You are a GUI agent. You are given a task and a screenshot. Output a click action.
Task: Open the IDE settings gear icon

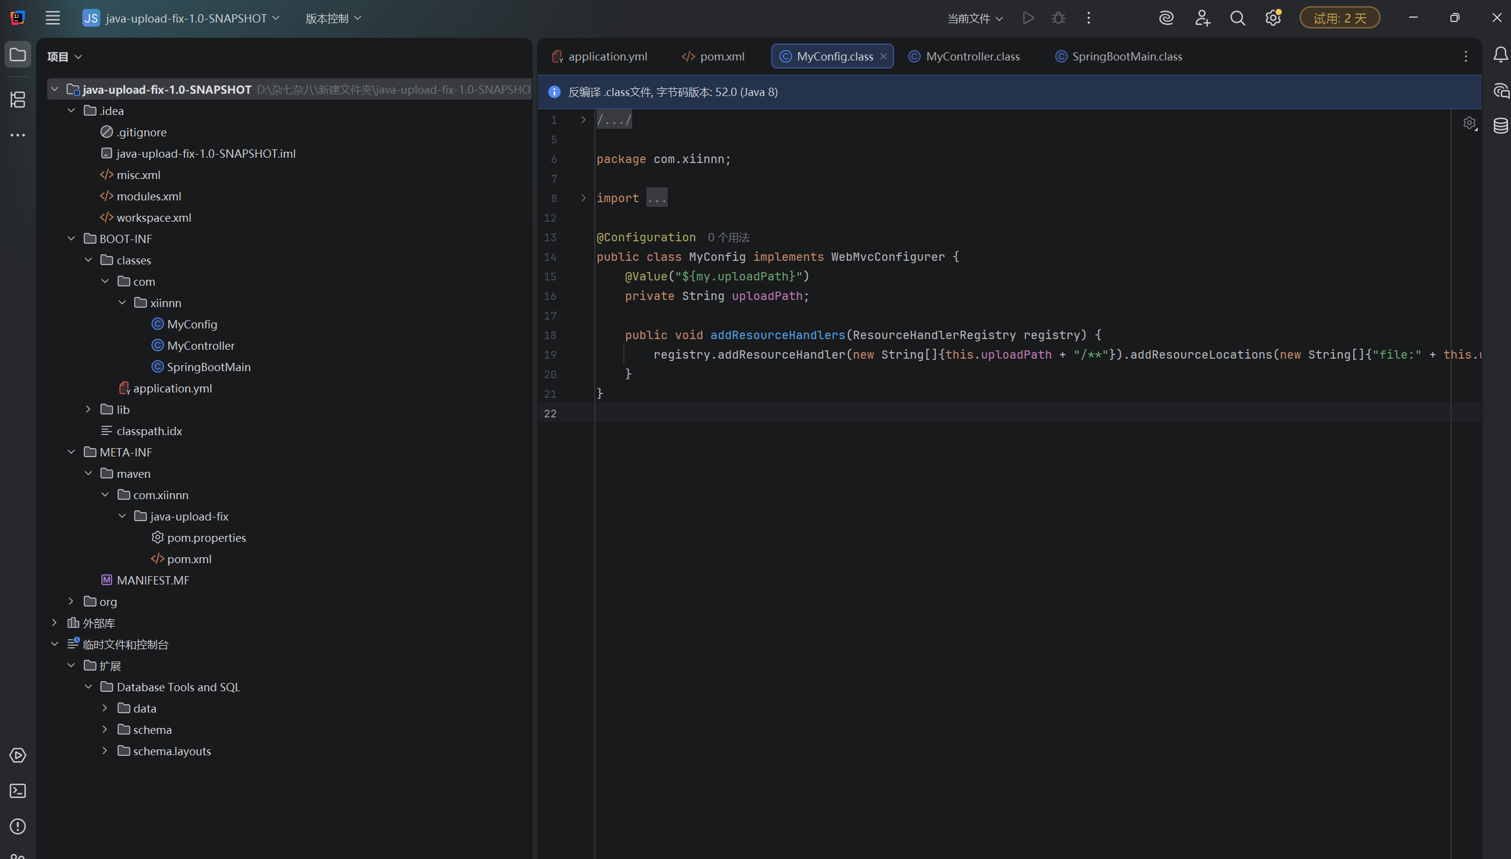(x=1273, y=18)
